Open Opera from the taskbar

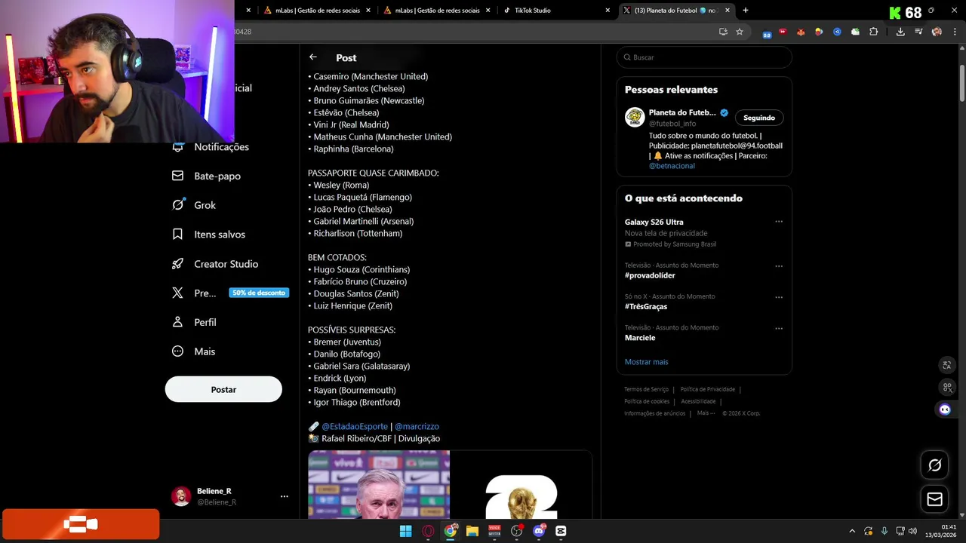click(x=429, y=531)
